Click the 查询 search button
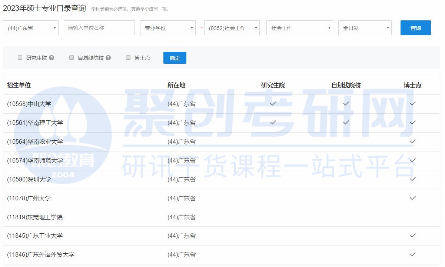 pyautogui.click(x=416, y=28)
